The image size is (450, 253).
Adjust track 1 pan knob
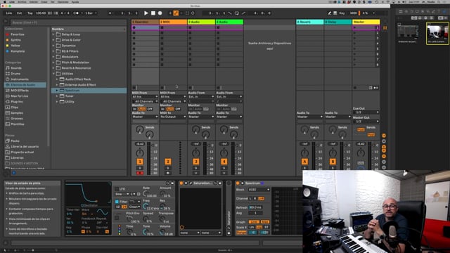[140, 153]
